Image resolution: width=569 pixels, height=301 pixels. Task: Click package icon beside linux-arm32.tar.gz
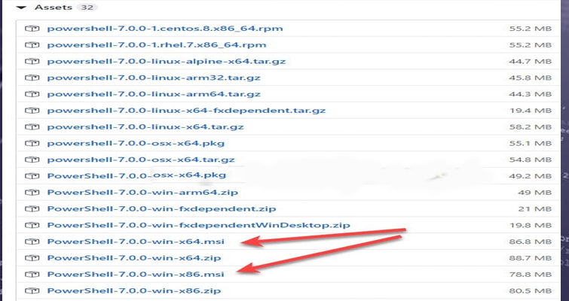[32, 78]
